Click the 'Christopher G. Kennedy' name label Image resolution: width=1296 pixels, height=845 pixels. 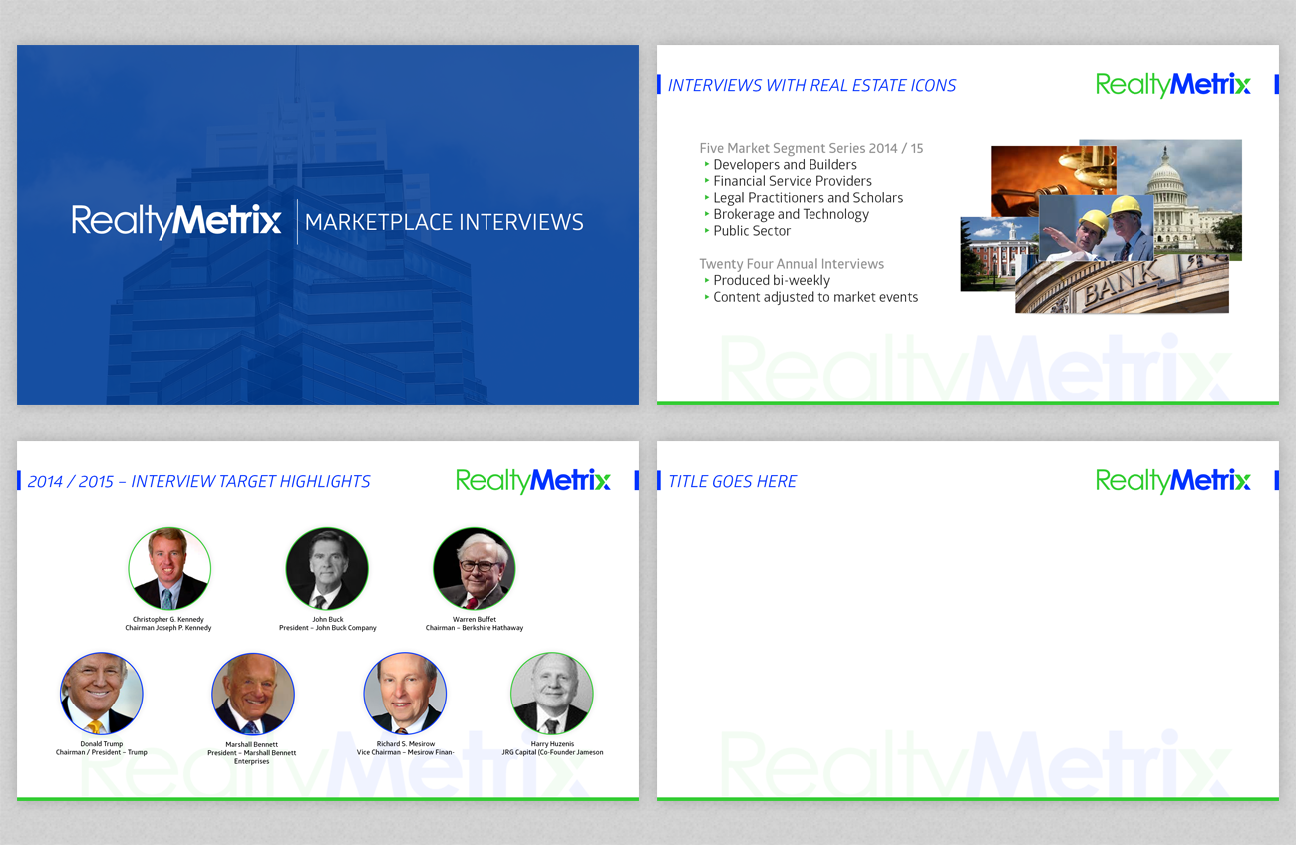(x=168, y=620)
